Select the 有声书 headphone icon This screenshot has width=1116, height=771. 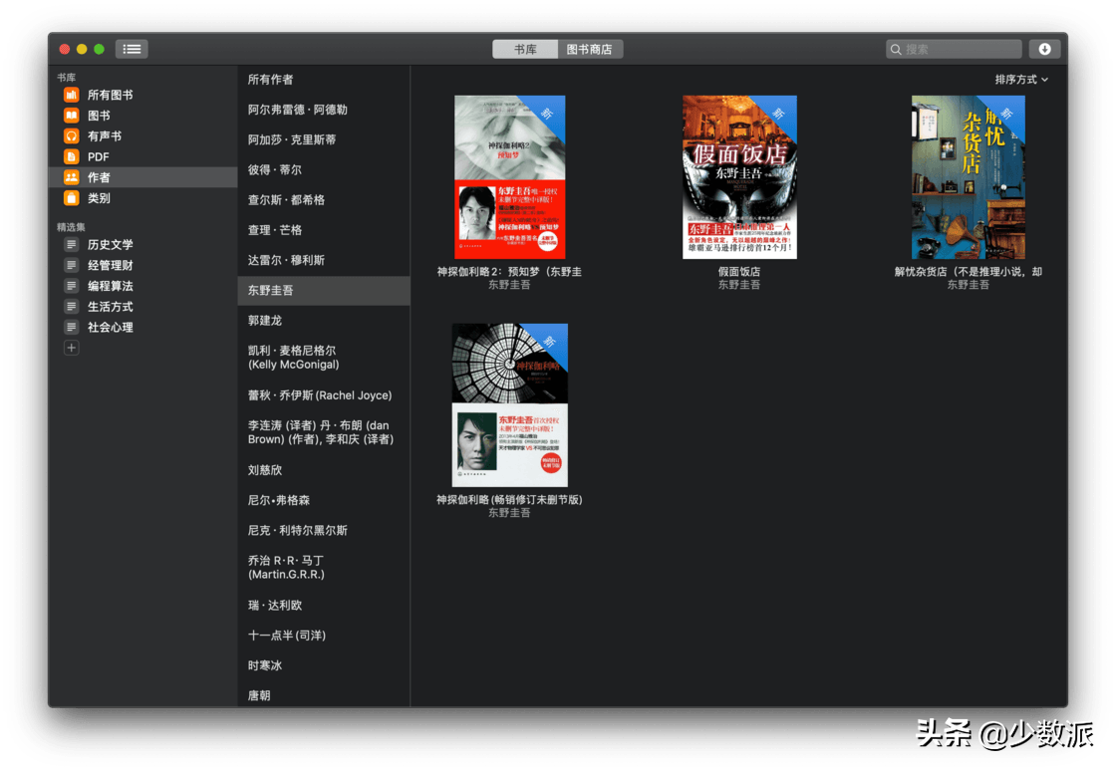(71, 135)
